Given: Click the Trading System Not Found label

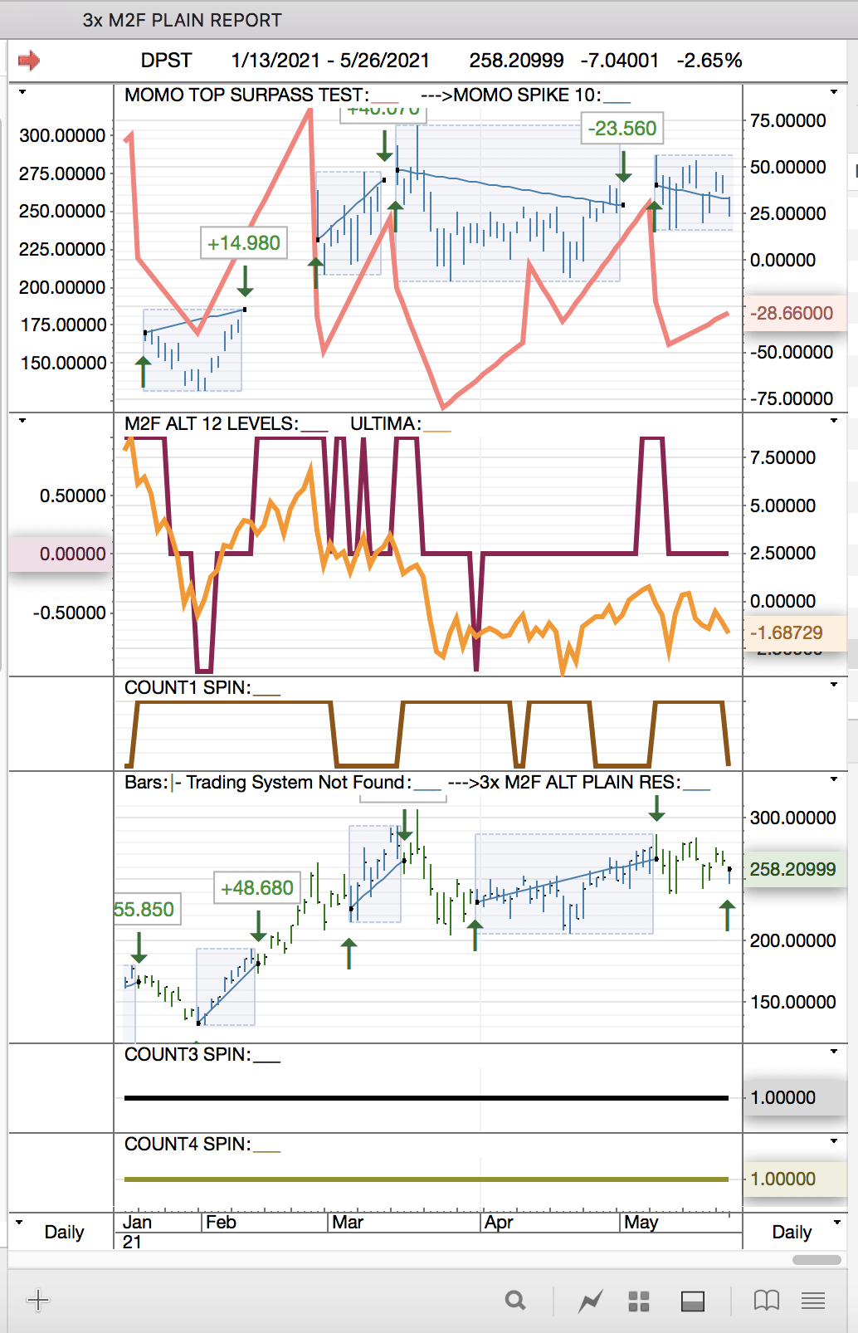Looking at the screenshot, I should pyautogui.click(x=298, y=783).
